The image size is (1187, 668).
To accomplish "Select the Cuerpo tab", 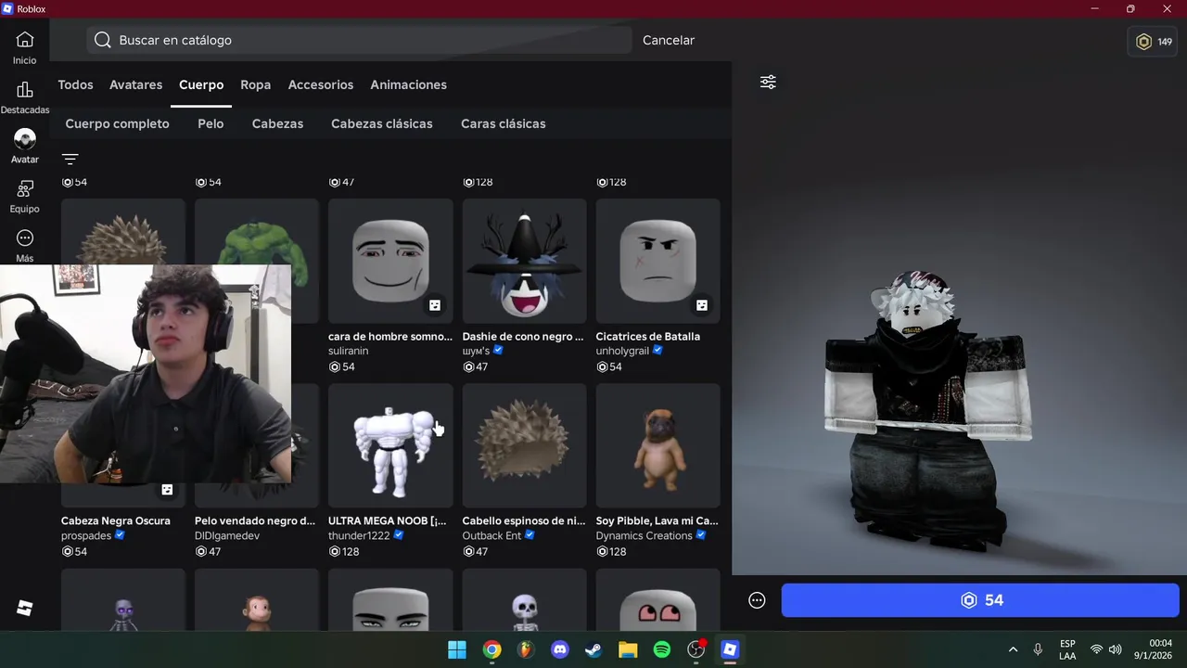I will pos(201,84).
